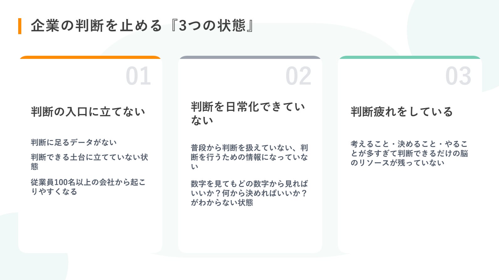Select the orange top bar of card 01
Image resolution: width=499 pixels, height=280 pixels.
click(x=90, y=58)
